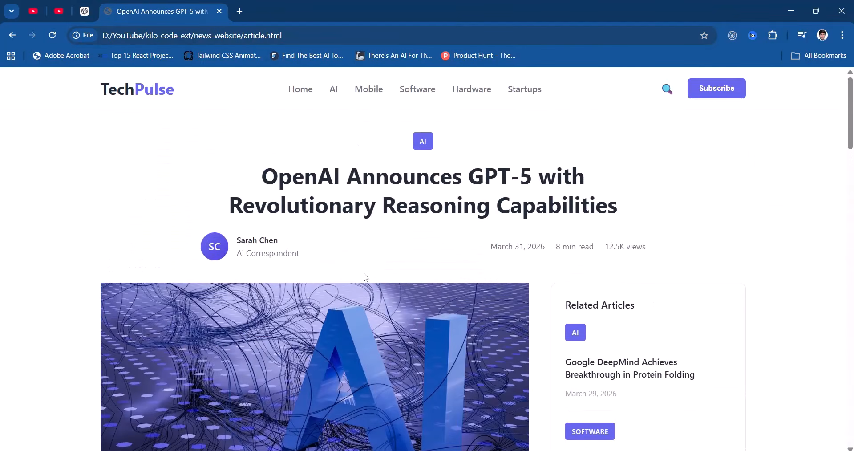The height and width of the screenshot is (451, 854).
Task: Click the page vertical scrollbar thumb
Action: pyautogui.click(x=850, y=113)
